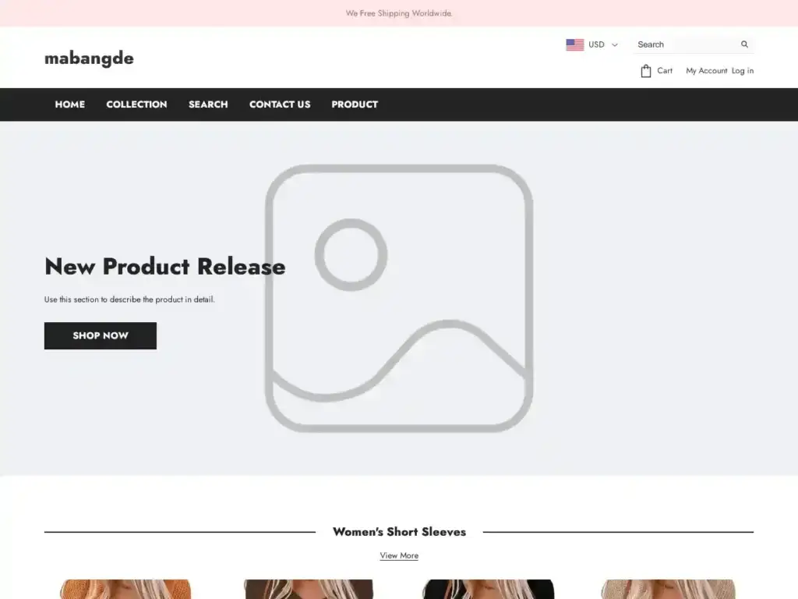Expand the USD currency dropdown
The image size is (798, 599).
coord(592,44)
